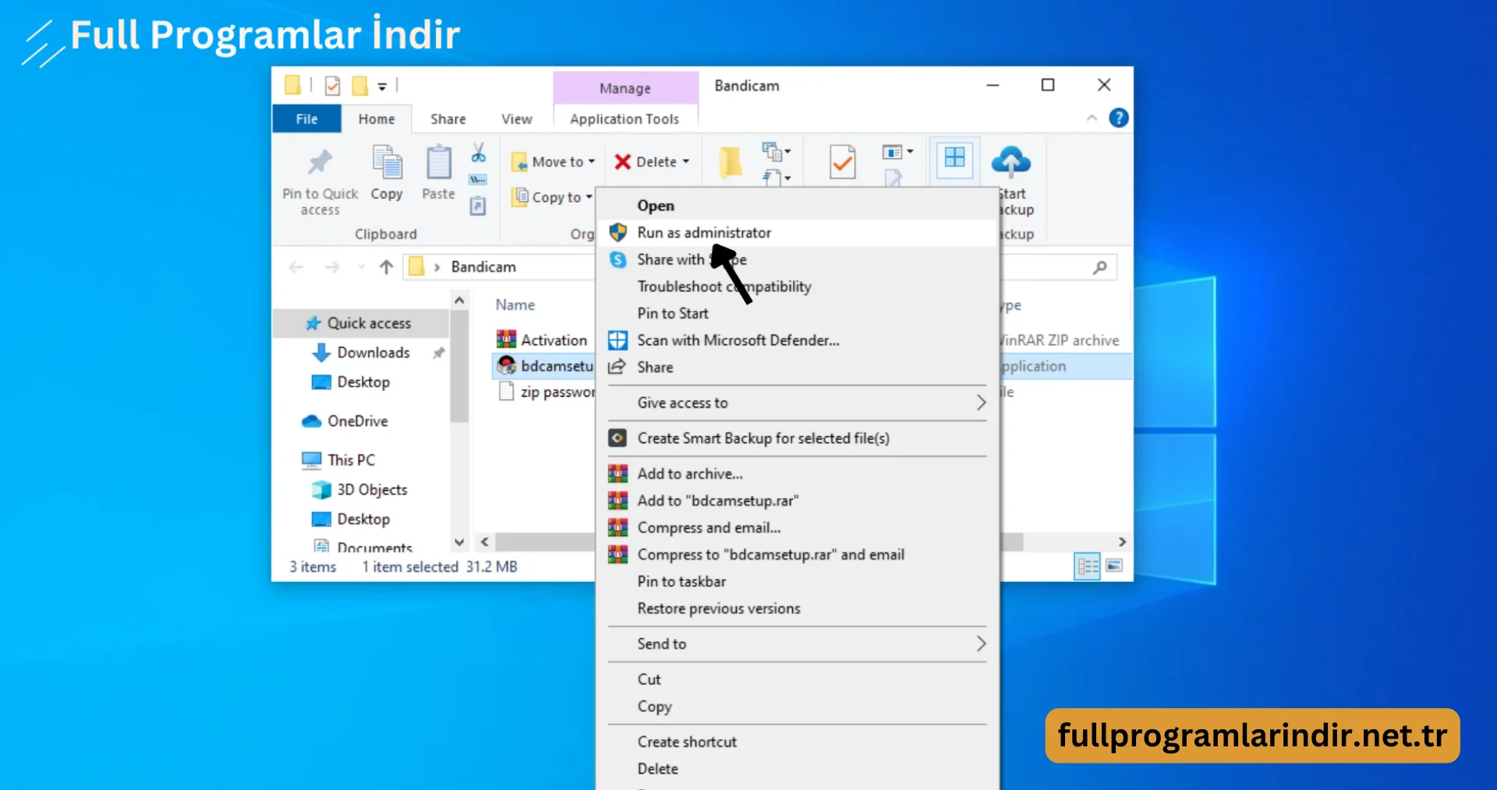Screen dimensions: 1497x790
Task: Open the Move to dropdown
Action: (x=554, y=162)
